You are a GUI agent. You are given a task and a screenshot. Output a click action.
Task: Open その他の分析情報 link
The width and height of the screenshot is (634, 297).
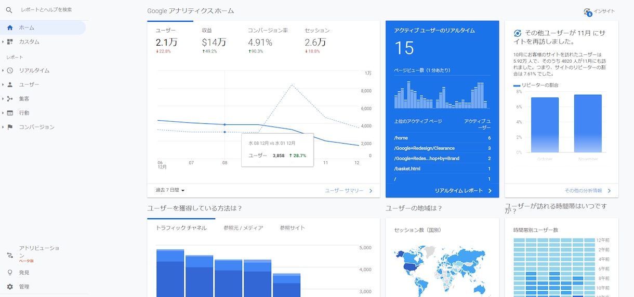click(x=588, y=191)
